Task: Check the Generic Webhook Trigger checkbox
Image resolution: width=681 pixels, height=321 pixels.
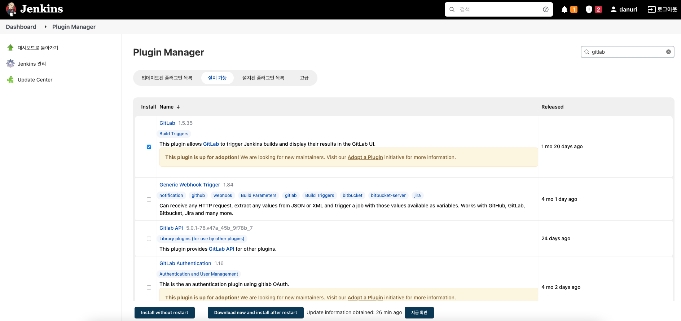Action: point(149,199)
